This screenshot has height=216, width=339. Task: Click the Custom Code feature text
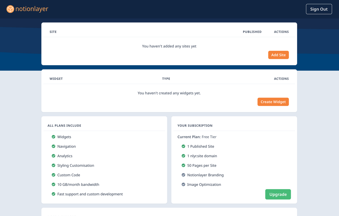coord(69,175)
